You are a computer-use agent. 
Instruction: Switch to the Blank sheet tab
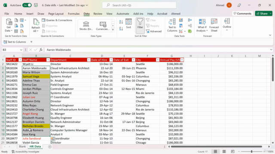[x=22, y=146]
